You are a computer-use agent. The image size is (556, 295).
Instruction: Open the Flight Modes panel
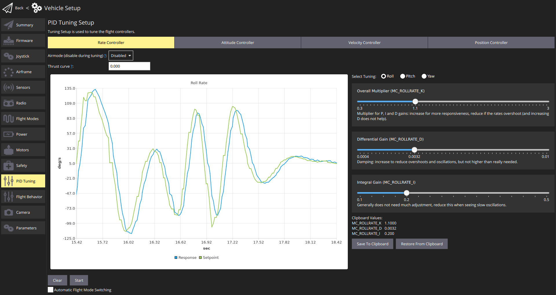click(23, 118)
